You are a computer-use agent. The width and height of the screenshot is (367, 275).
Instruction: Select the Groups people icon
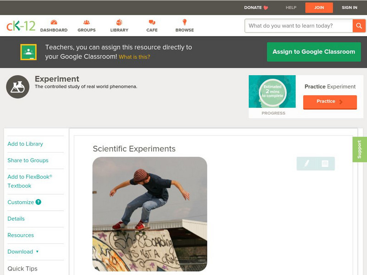pos(86,22)
